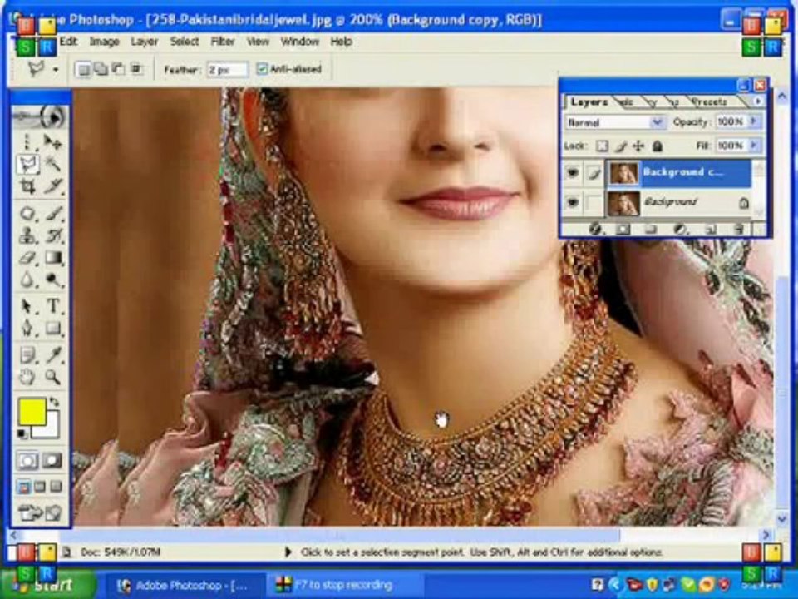Image resolution: width=798 pixels, height=599 pixels.
Task: Open the status bar info popup triangle
Action: coord(288,552)
